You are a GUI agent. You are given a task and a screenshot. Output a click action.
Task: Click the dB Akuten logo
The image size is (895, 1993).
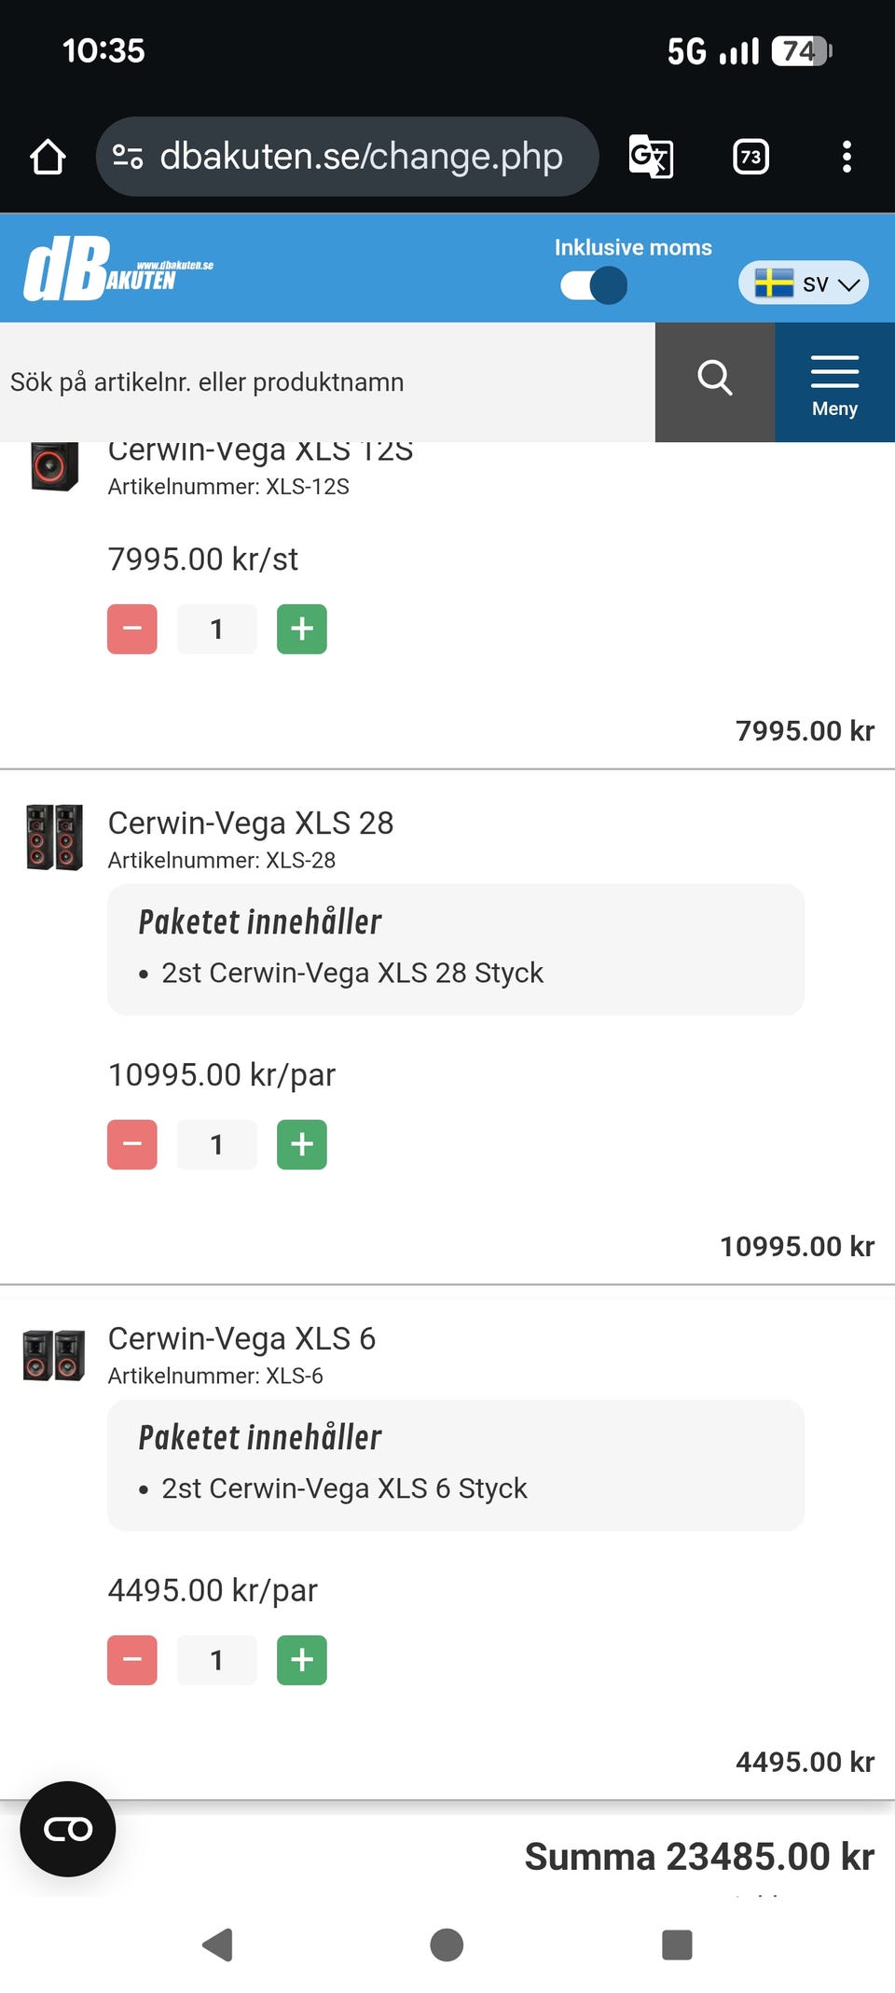click(117, 270)
